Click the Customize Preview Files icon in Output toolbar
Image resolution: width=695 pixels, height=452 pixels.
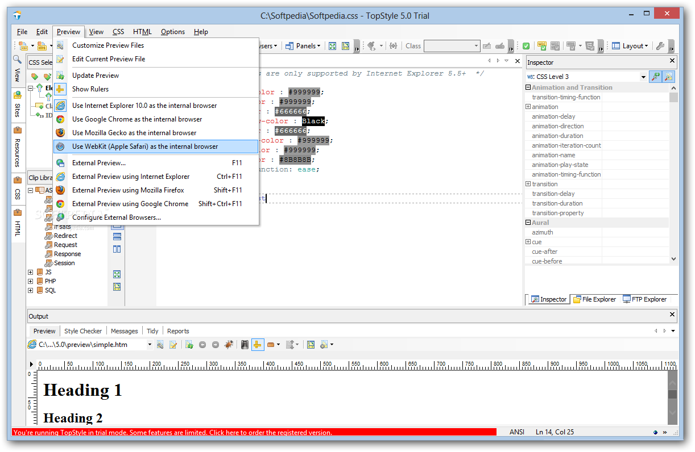click(160, 344)
